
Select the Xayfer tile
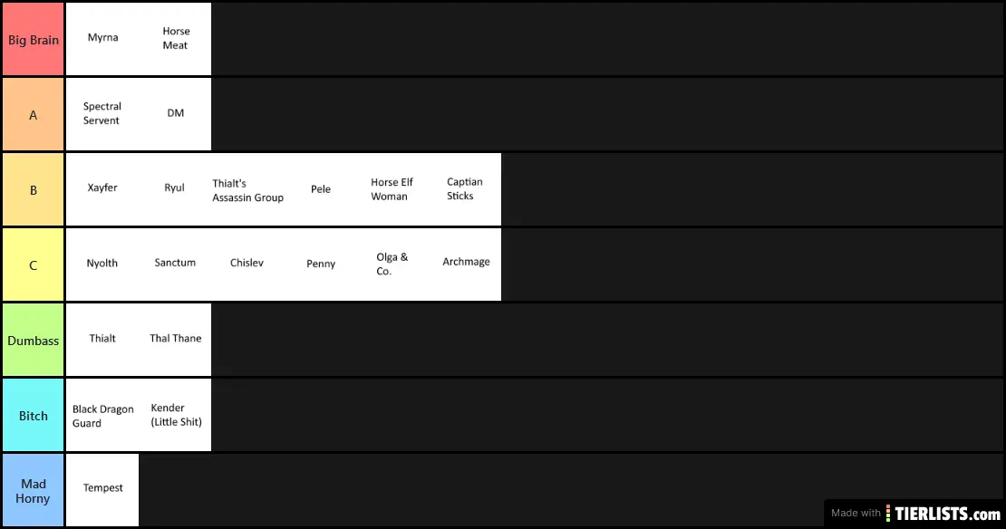[102, 188]
